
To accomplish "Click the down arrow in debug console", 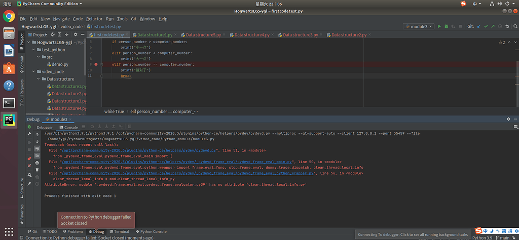I will coord(37,141).
